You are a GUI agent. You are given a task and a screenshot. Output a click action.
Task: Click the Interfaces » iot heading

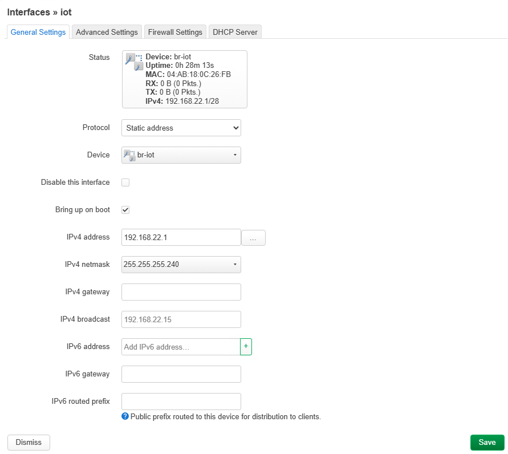click(39, 13)
